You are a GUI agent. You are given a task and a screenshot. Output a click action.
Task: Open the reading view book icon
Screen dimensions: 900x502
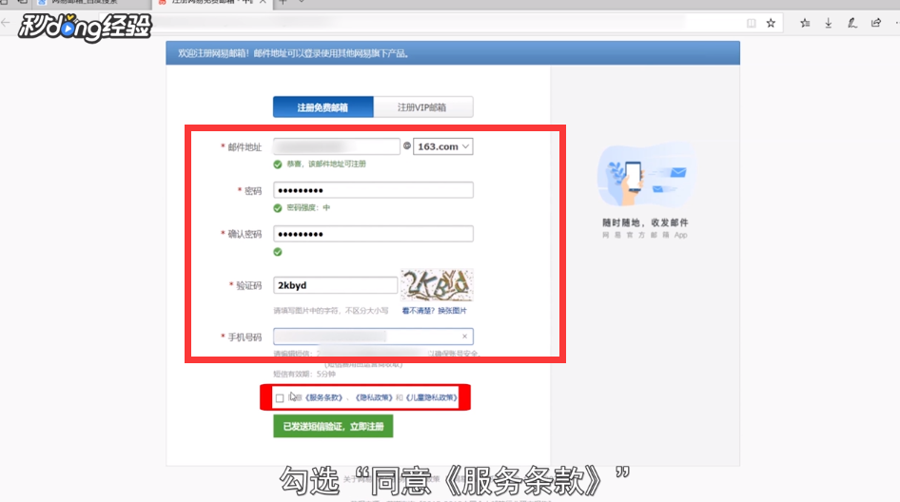751,23
